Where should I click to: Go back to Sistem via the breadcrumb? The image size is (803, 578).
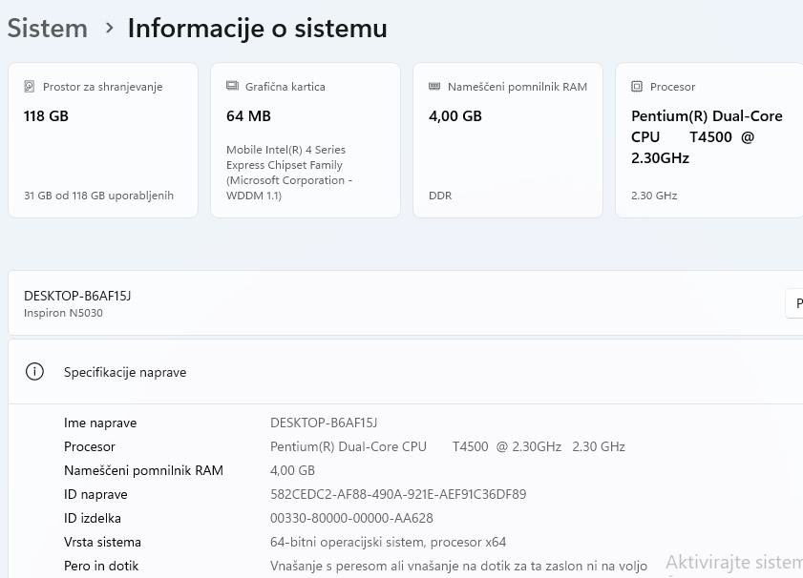(x=48, y=29)
